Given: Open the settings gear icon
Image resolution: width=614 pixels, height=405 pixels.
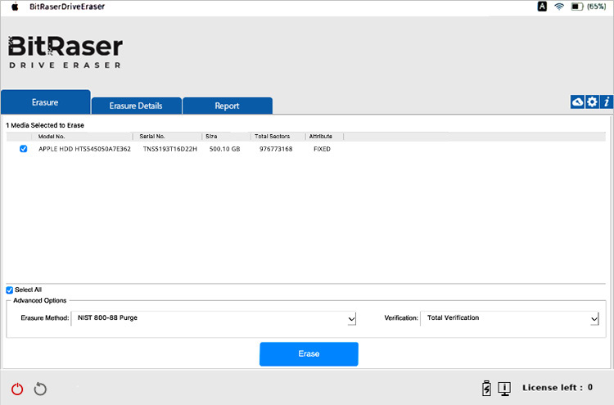Looking at the screenshot, I should point(592,101).
